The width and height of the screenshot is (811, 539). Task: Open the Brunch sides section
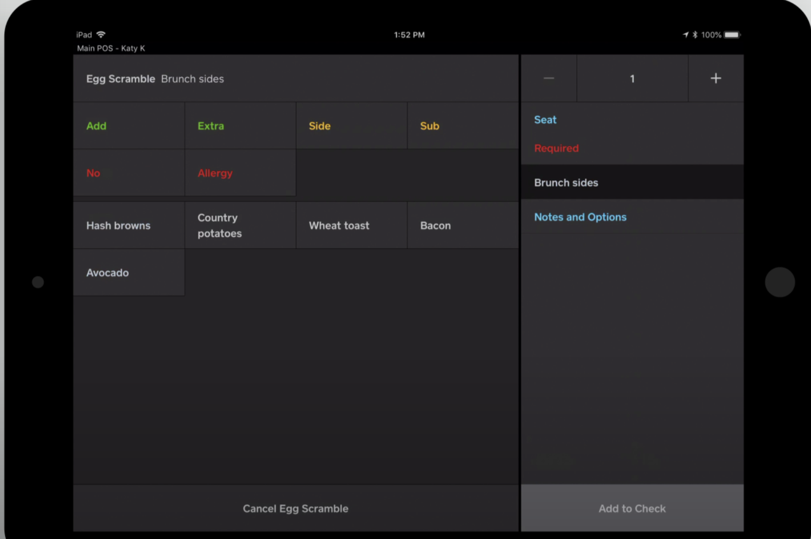coord(632,183)
